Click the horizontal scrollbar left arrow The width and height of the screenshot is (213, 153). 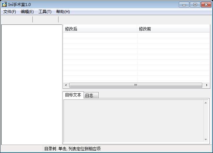[66, 85]
